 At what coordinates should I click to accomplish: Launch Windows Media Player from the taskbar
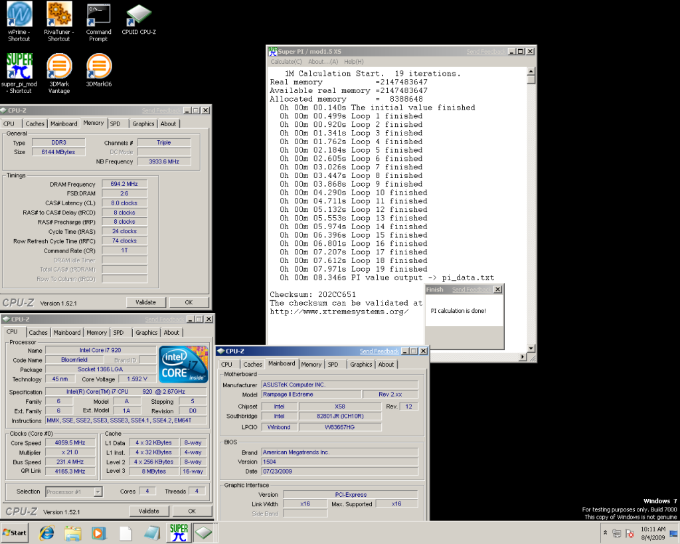point(100,533)
